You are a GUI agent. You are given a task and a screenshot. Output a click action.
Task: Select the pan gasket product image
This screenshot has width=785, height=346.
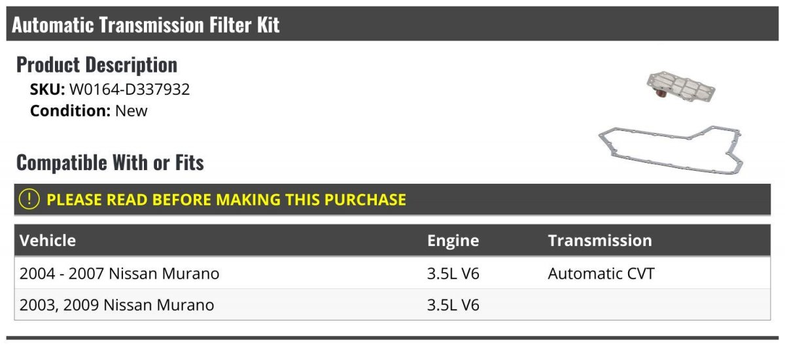pyautogui.click(x=671, y=150)
